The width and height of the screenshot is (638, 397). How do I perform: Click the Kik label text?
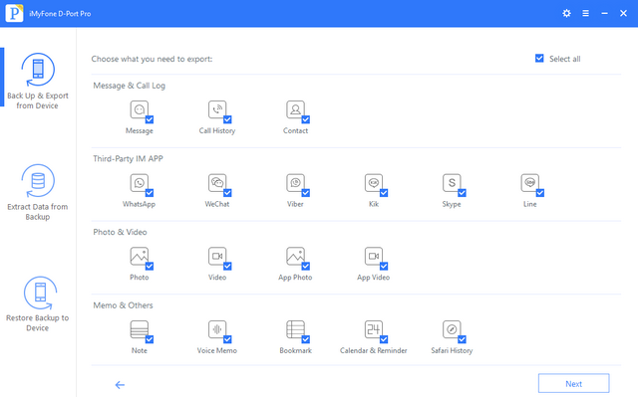(374, 204)
